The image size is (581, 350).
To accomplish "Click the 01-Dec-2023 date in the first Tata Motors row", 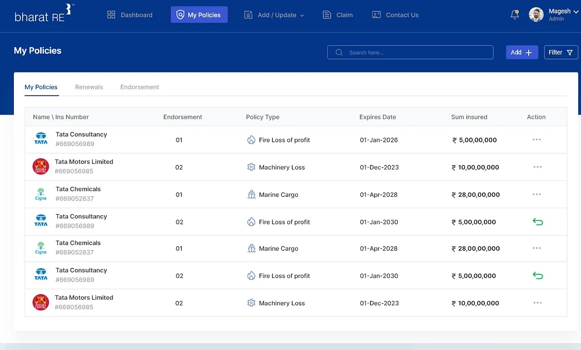I will pos(379,167).
